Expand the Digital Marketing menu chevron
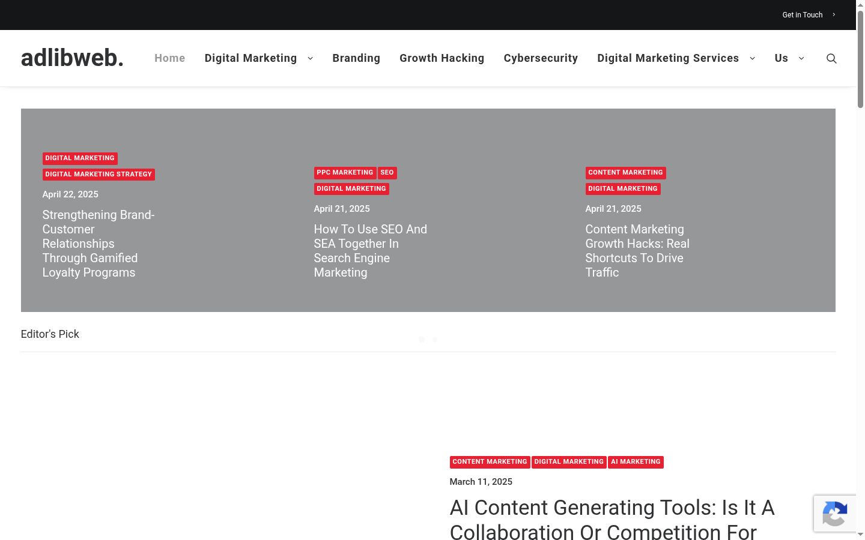Screen dimensions: 865x540 pos(310,58)
